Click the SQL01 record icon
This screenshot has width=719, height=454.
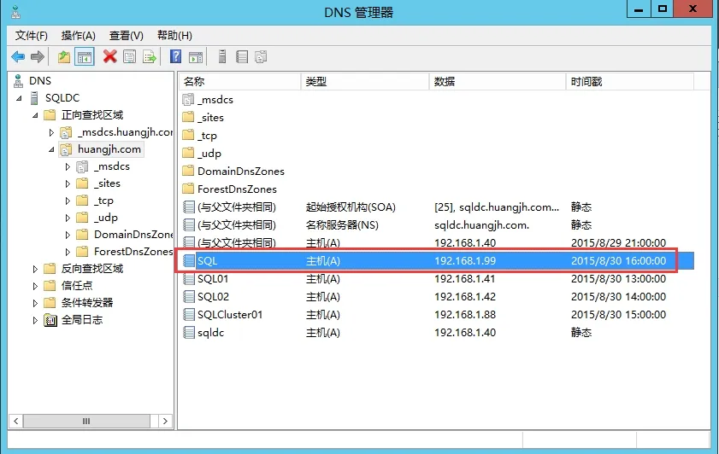click(188, 279)
